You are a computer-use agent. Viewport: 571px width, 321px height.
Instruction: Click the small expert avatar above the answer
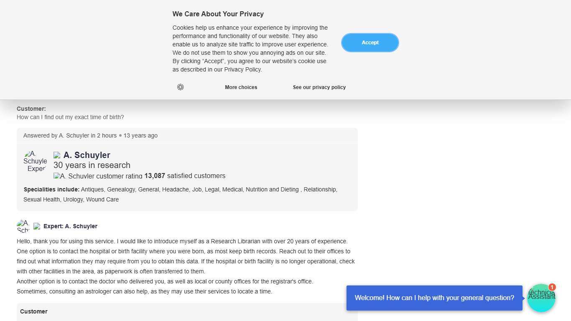point(23,226)
